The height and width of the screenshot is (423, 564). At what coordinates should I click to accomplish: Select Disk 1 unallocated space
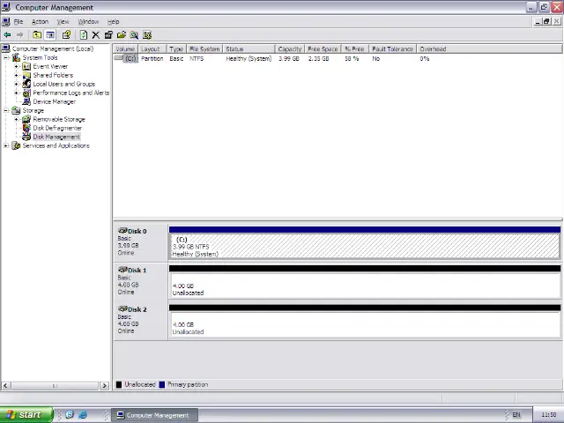[x=365, y=286]
